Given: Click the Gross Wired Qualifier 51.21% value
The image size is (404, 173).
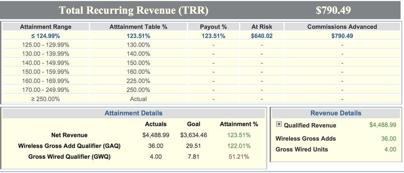Looking at the screenshot, I should coord(239,156).
